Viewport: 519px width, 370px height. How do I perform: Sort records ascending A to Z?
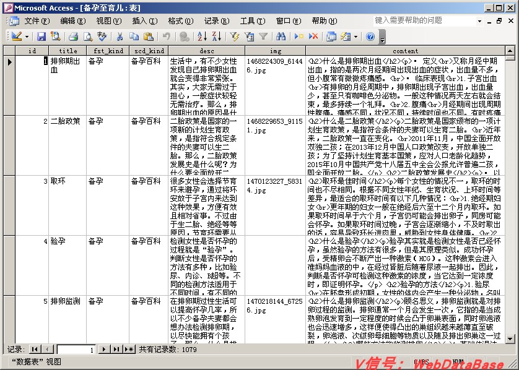click(202, 37)
